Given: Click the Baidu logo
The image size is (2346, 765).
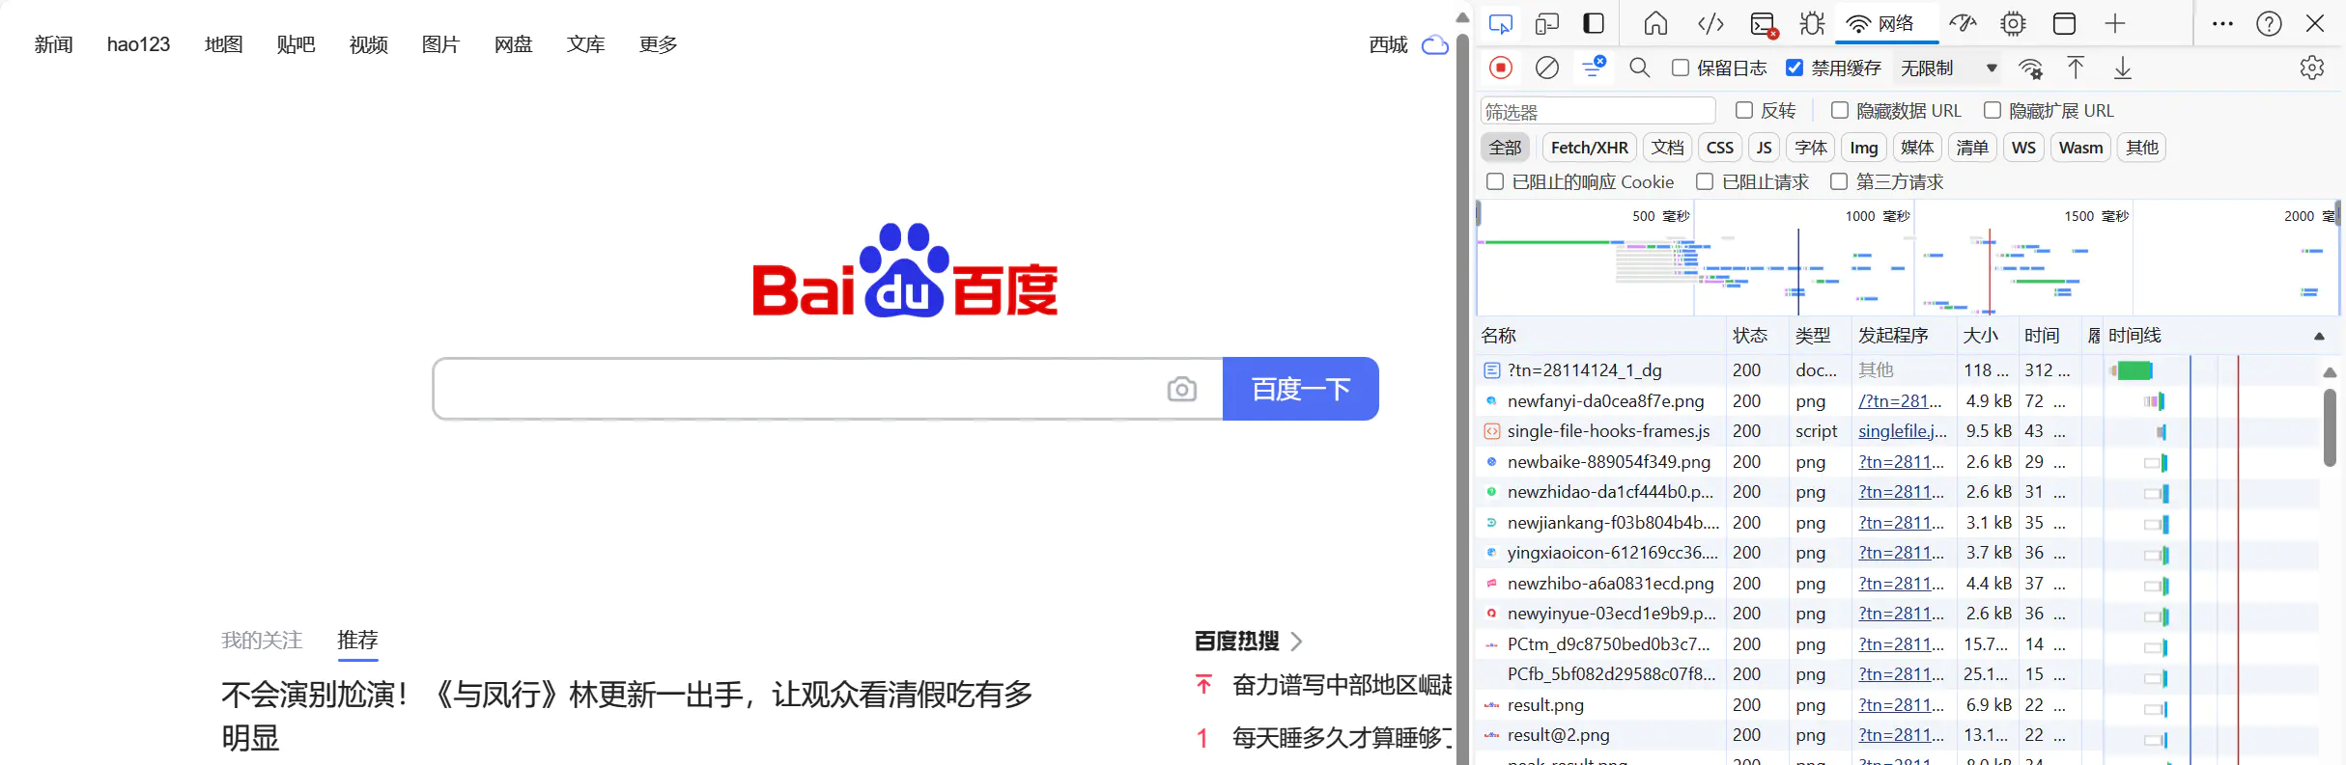Looking at the screenshot, I should click(905, 270).
